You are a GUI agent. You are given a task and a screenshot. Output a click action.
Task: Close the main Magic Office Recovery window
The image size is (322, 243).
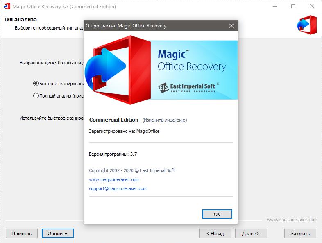pyautogui.click(x=312, y=7)
